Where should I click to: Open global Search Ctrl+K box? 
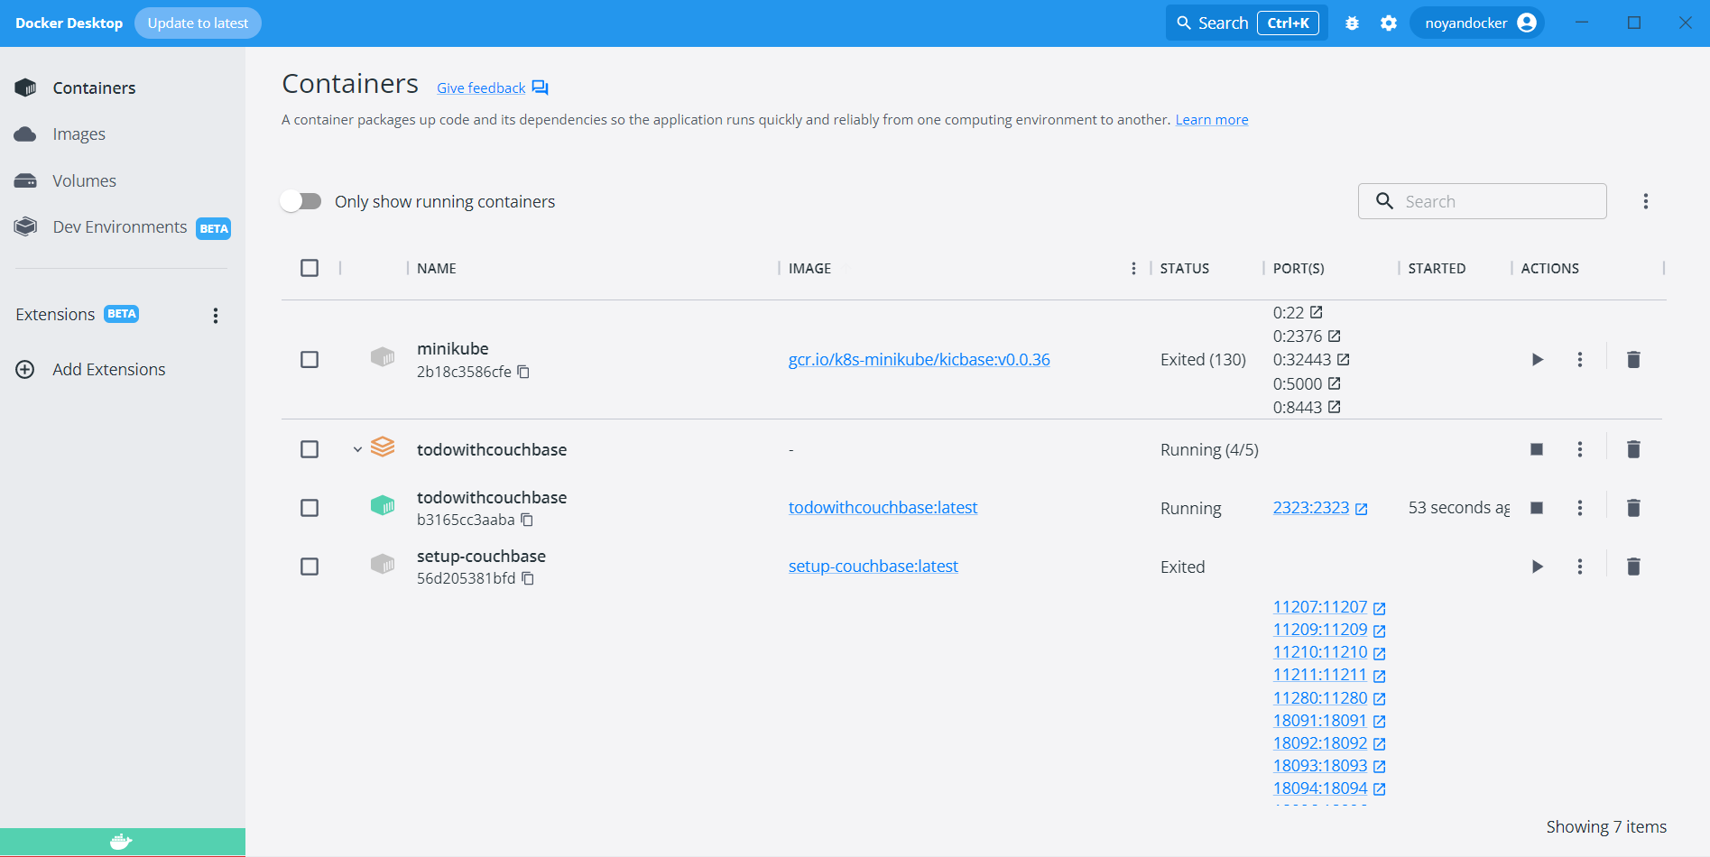(1247, 23)
